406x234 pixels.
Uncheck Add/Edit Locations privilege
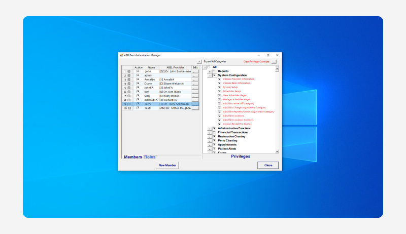(219, 116)
